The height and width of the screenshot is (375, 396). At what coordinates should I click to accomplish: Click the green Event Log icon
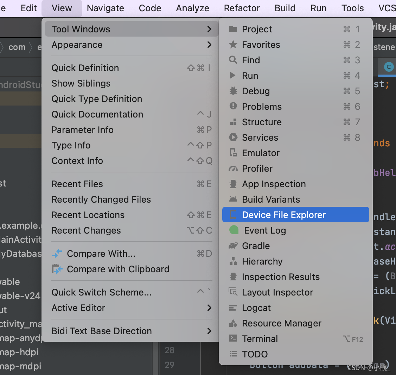(x=234, y=230)
